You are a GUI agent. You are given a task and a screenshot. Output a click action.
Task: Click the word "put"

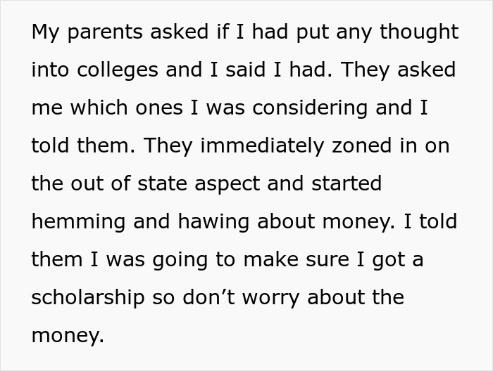pyautogui.click(x=312, y=33)
